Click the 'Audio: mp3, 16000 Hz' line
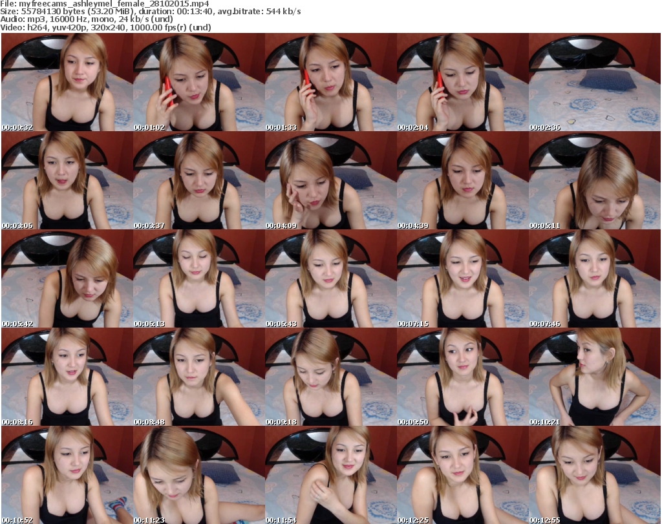Screen dimensions: 662x524 pos(87,19)
